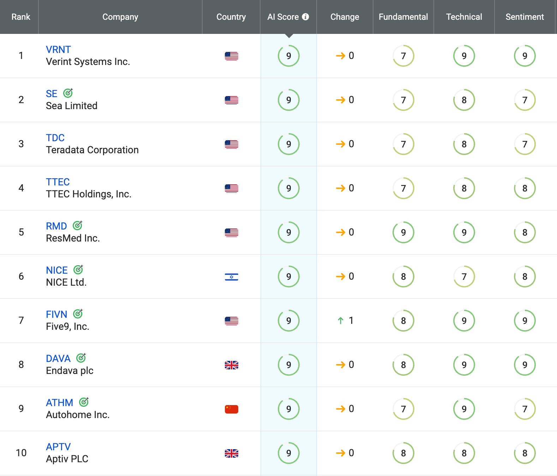The image size is (557, 476).
Task: Click the US flag in the Sea Limited row
Action: click(x=232, y=100)
